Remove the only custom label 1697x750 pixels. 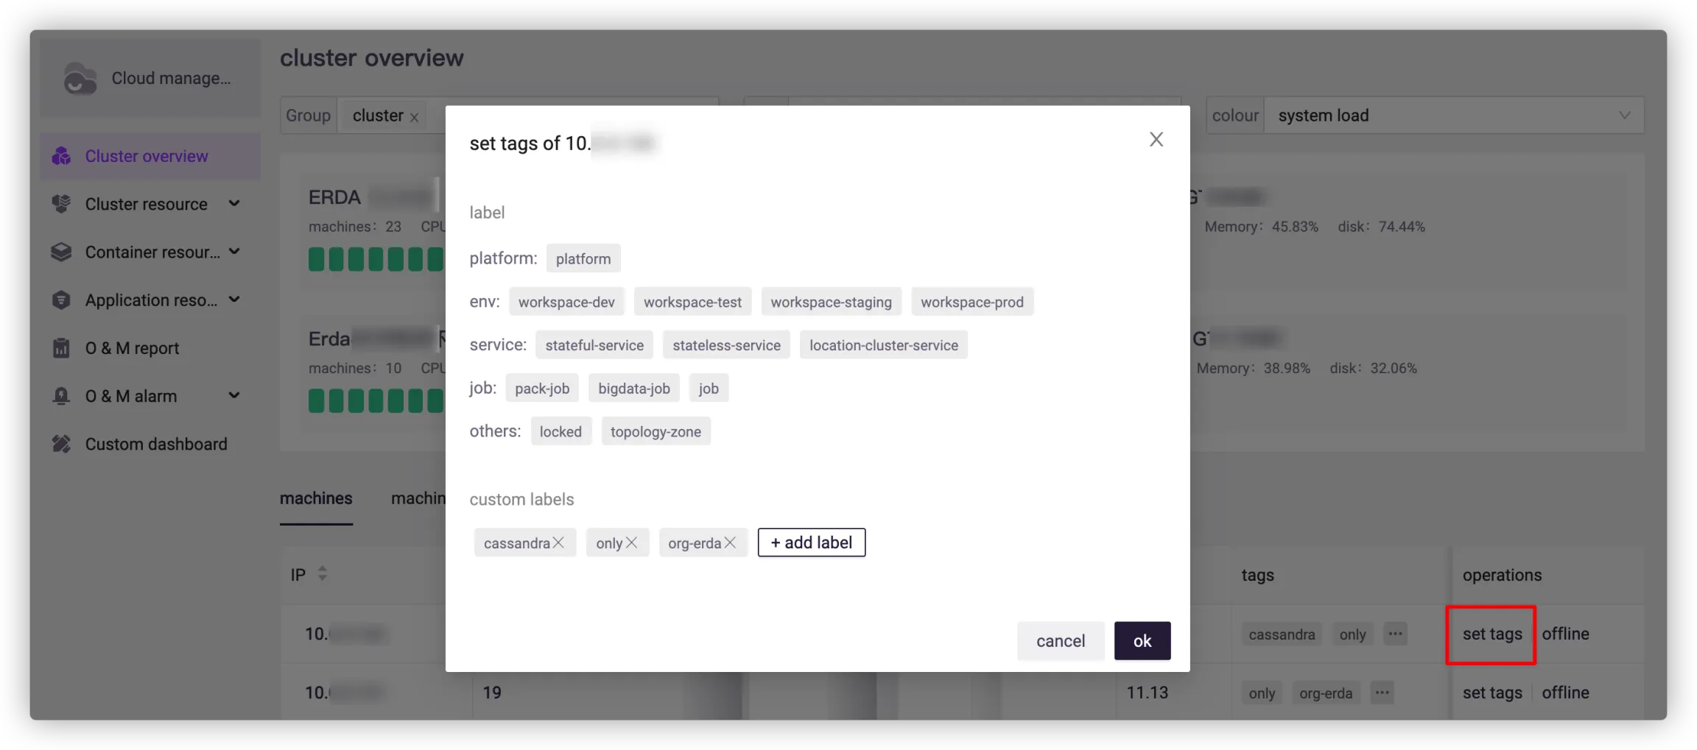pyautogui.click(x=631, y=542)
